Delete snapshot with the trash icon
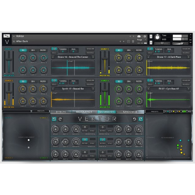 pos(133,41)
